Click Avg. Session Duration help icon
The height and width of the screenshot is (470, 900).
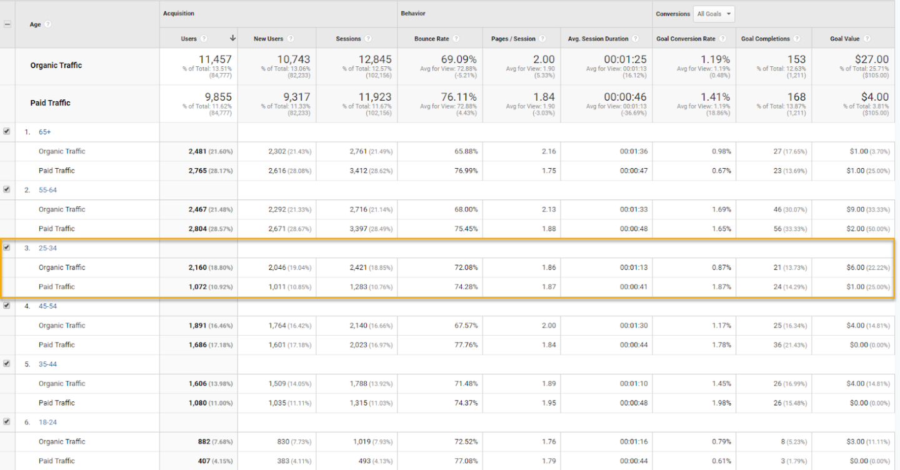click(636, 39)
